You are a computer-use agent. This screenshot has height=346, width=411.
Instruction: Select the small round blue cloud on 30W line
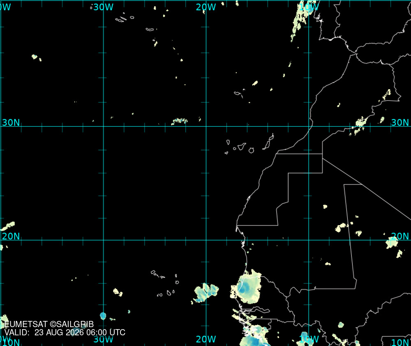[x=103, y=316]
